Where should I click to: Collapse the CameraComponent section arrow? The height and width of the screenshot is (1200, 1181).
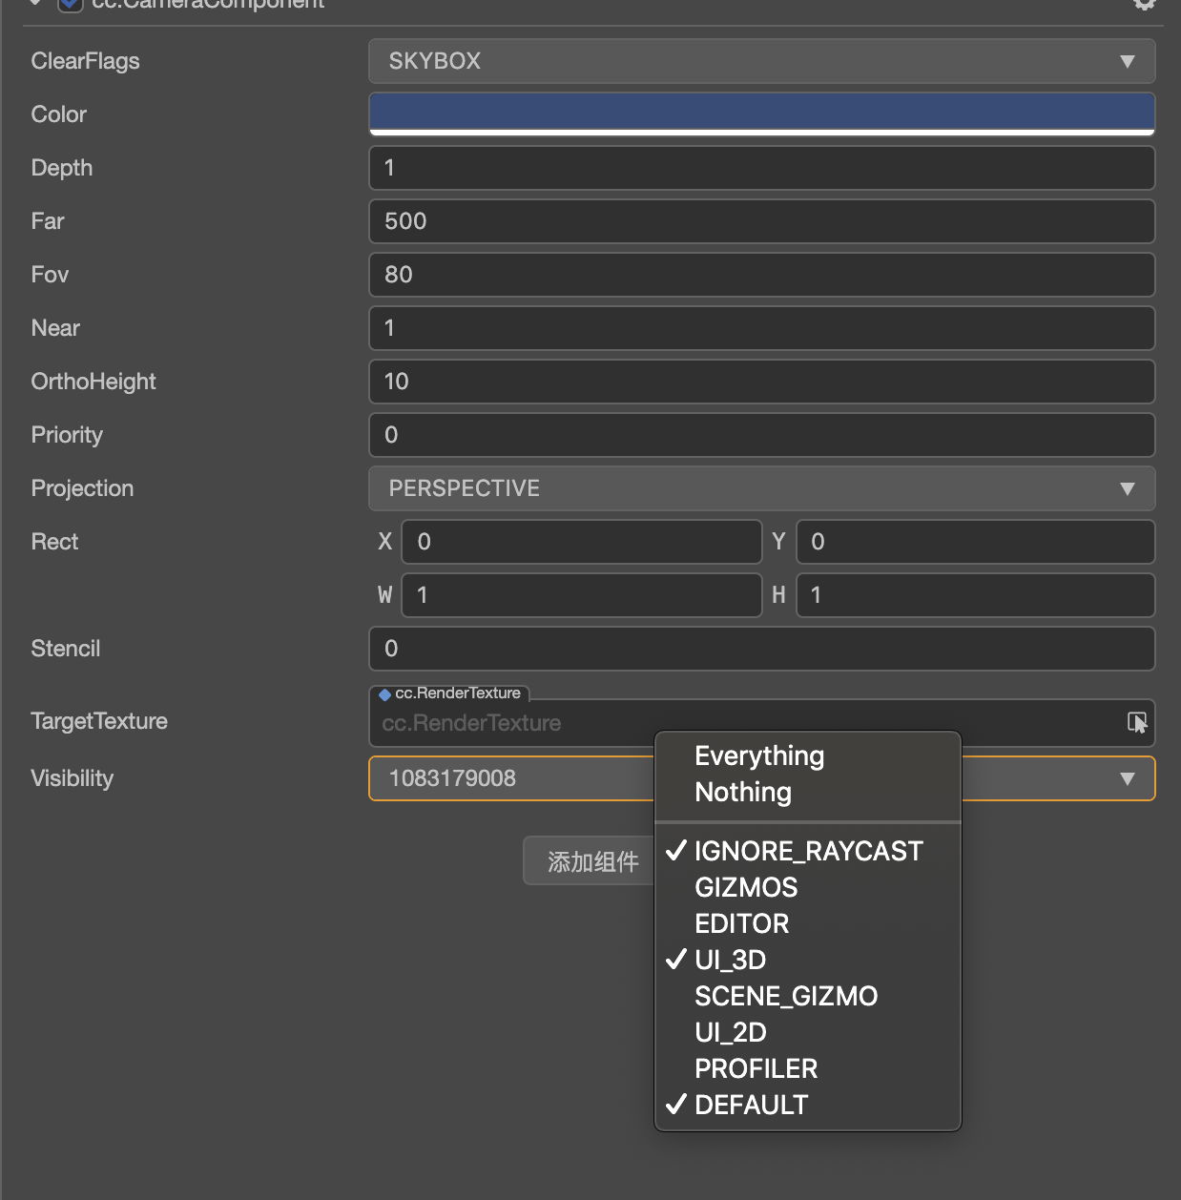click(35, 4)
